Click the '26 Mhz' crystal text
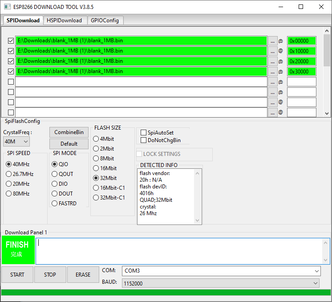Viewport: 332px width, 302px height. pyautogui.click(x=148, y=213)
